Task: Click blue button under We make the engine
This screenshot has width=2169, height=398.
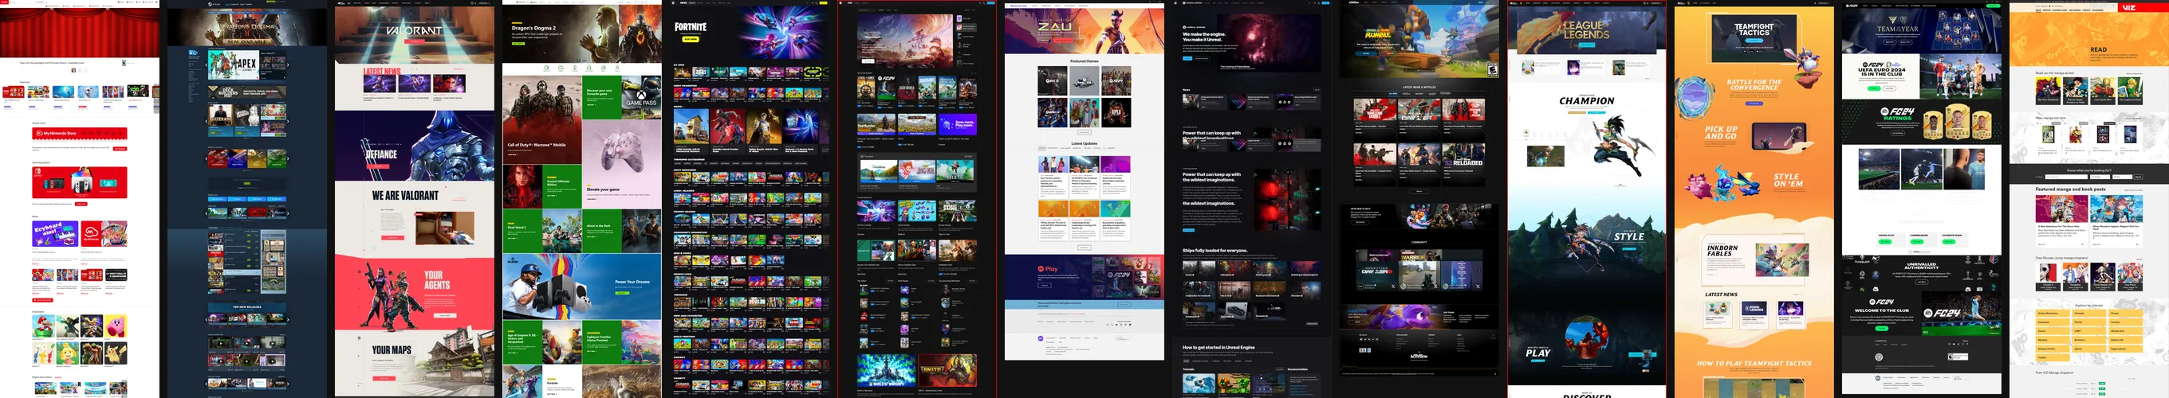Action: click(1187, 58)
